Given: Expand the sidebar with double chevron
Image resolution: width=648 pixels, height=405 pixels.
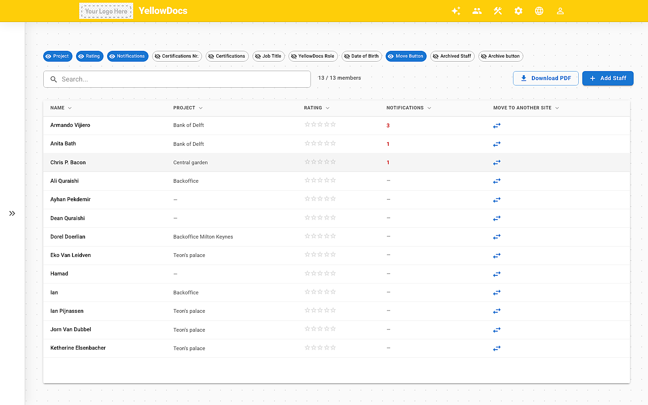Looking at the screenshot, I should (12, 213).
